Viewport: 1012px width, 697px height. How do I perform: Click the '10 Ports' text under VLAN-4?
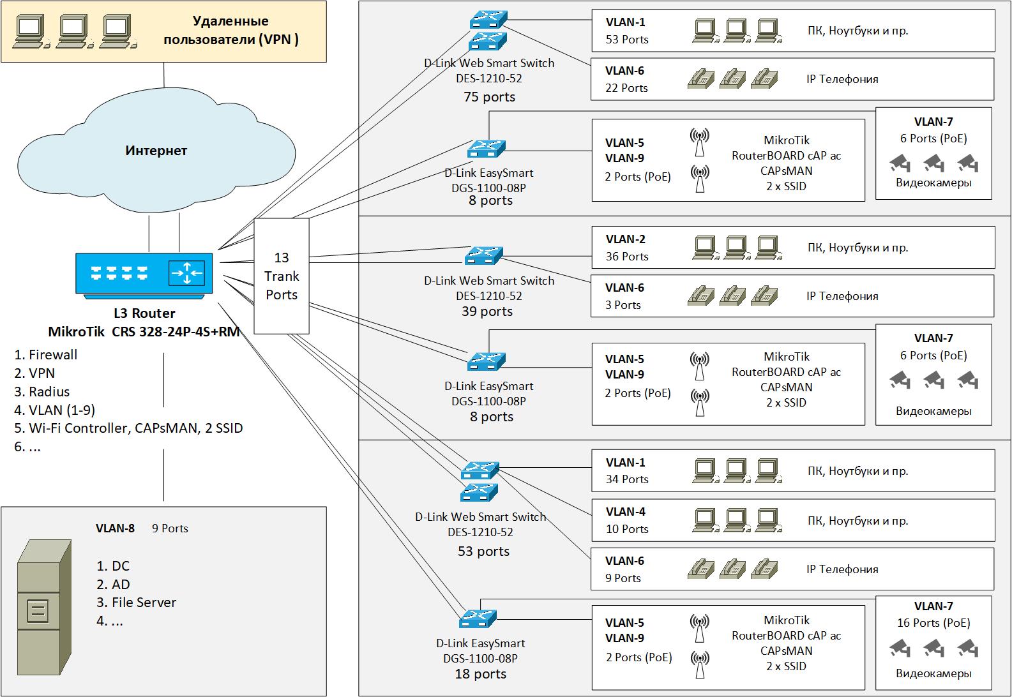[x=627, y=529]
